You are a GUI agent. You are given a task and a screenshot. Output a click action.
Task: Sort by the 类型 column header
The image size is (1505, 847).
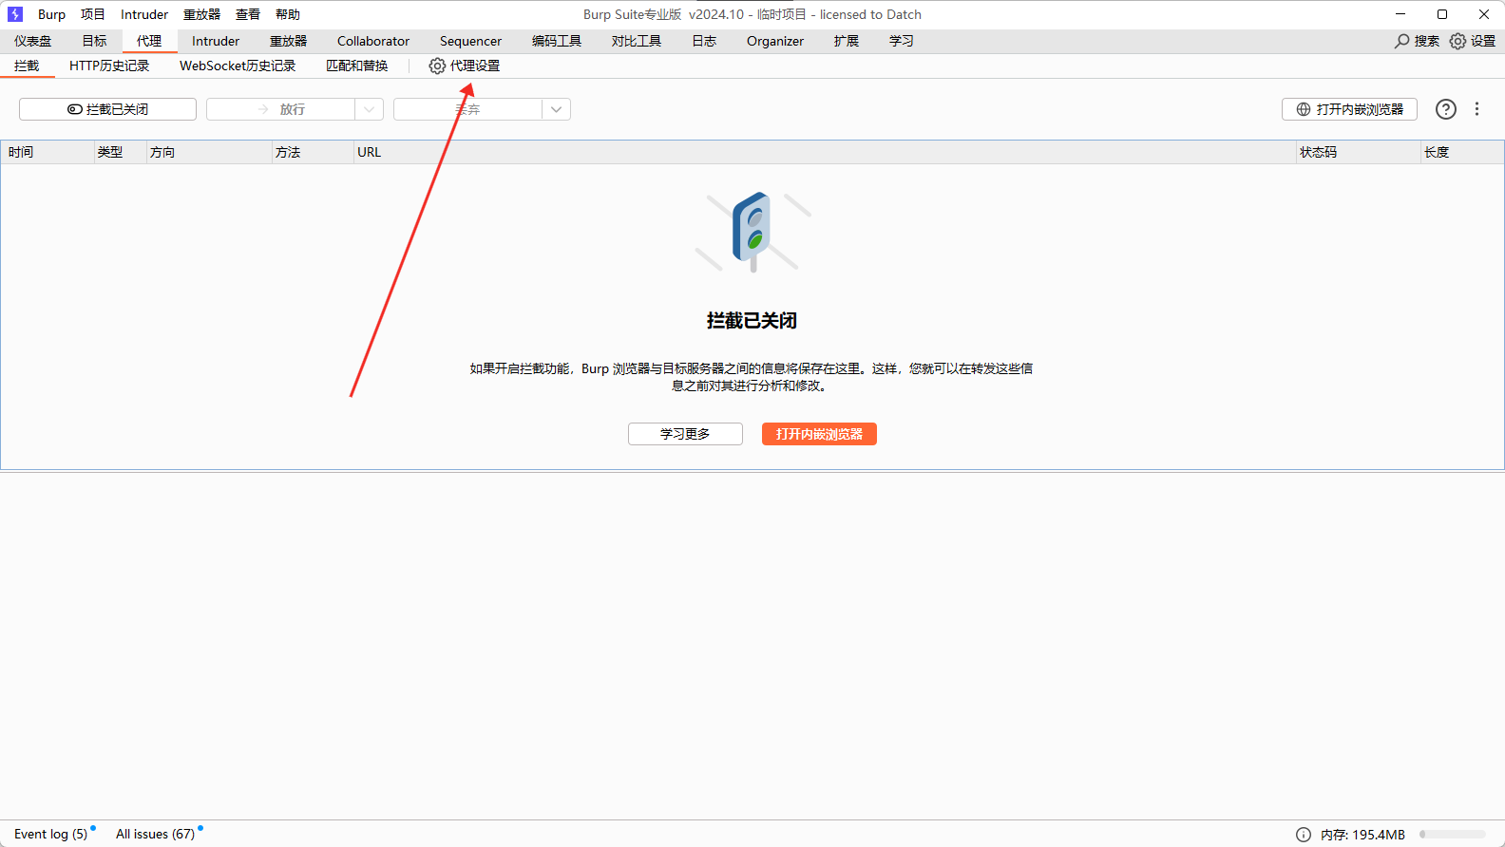(x=120, y=152)
